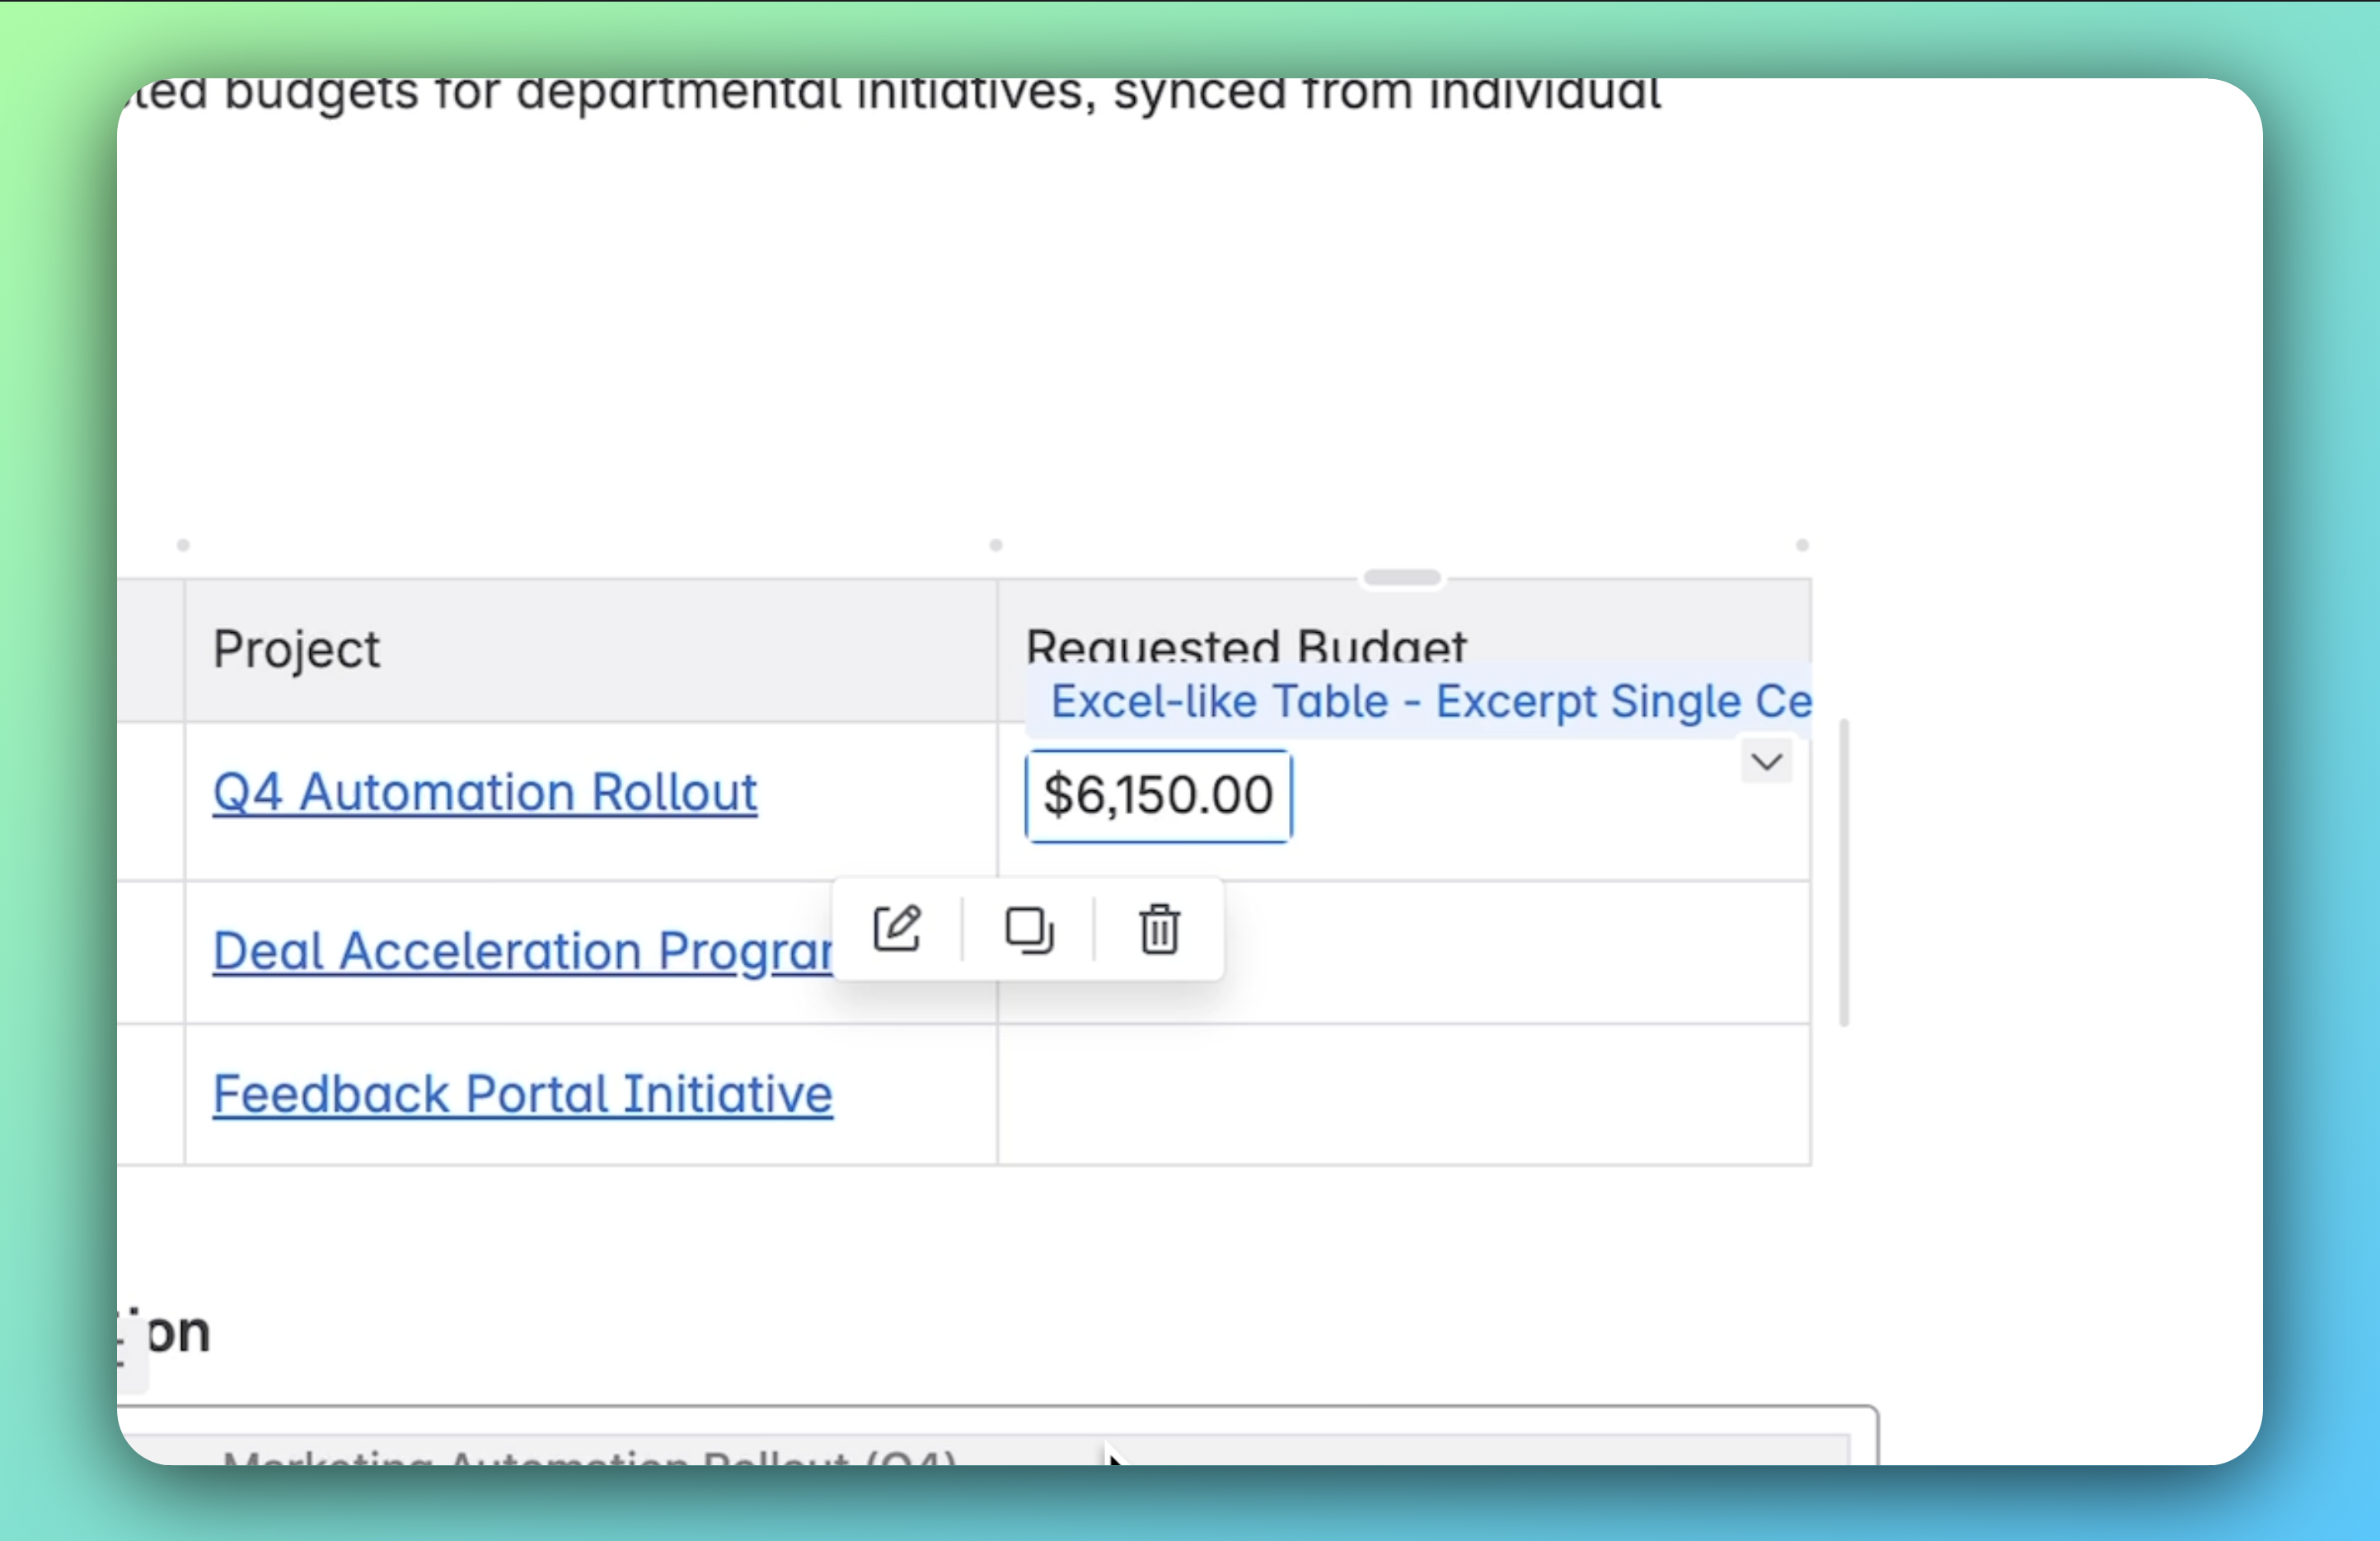
Task: Click the edit pencil icon in floating toolbar
Action: pyautogui.click(x=897, y=929)
